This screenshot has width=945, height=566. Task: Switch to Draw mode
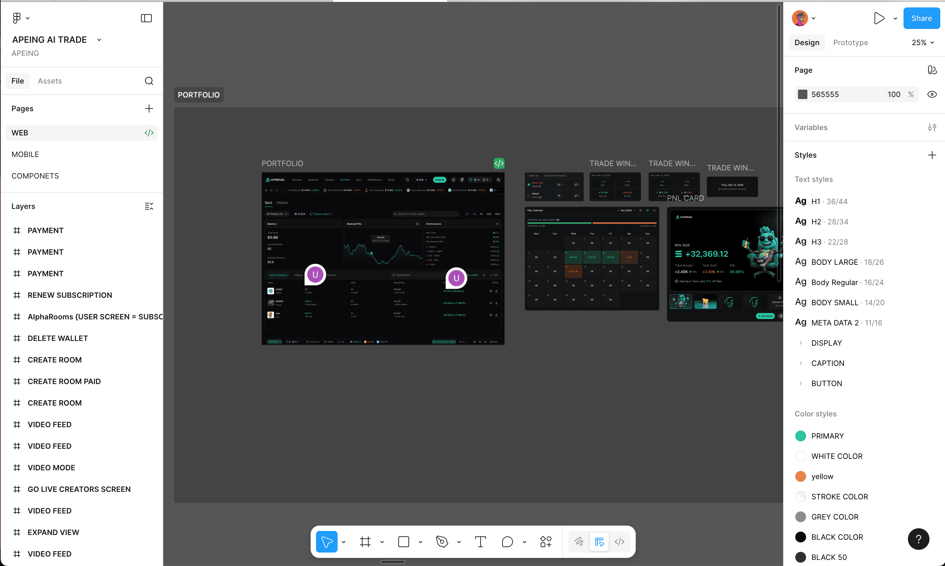[579, 542]
